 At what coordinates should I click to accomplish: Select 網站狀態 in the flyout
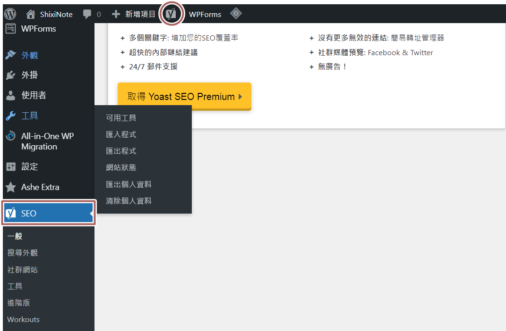(x=121, y=167)
